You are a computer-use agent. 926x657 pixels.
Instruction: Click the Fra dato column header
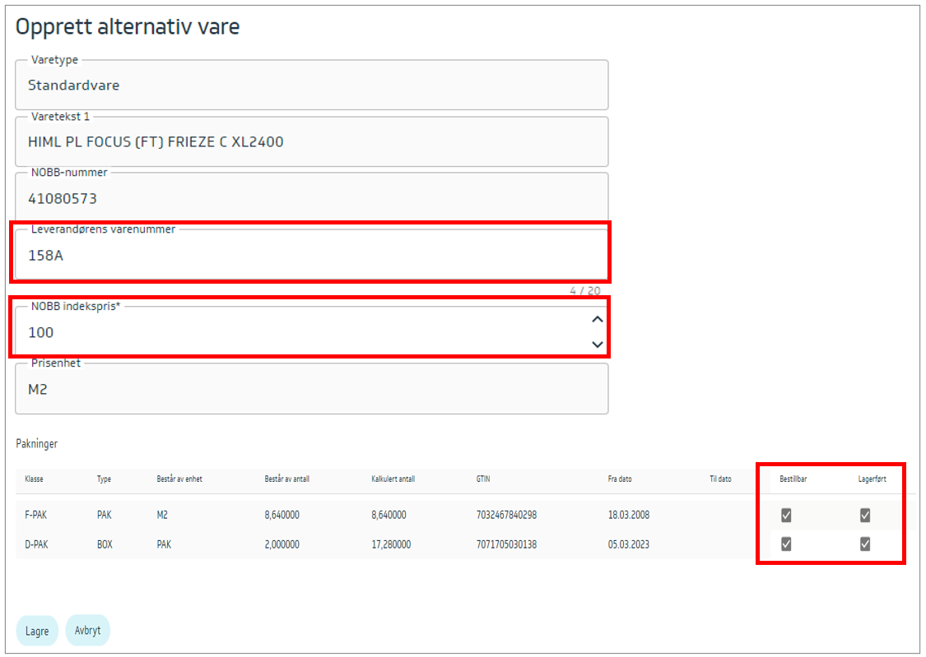click(620, 479)
